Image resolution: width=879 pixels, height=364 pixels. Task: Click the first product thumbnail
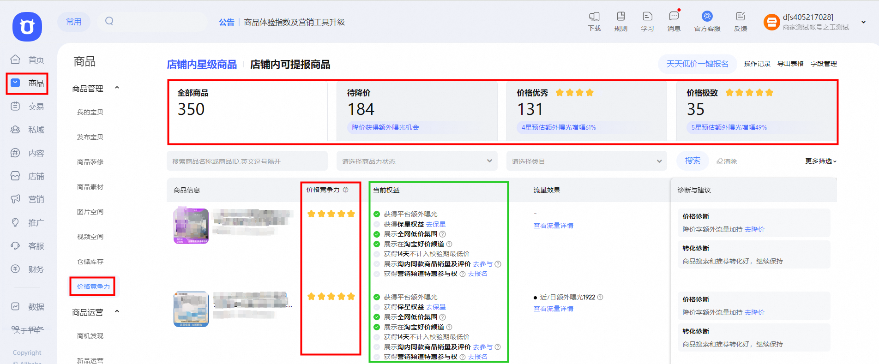coord(191,226)
